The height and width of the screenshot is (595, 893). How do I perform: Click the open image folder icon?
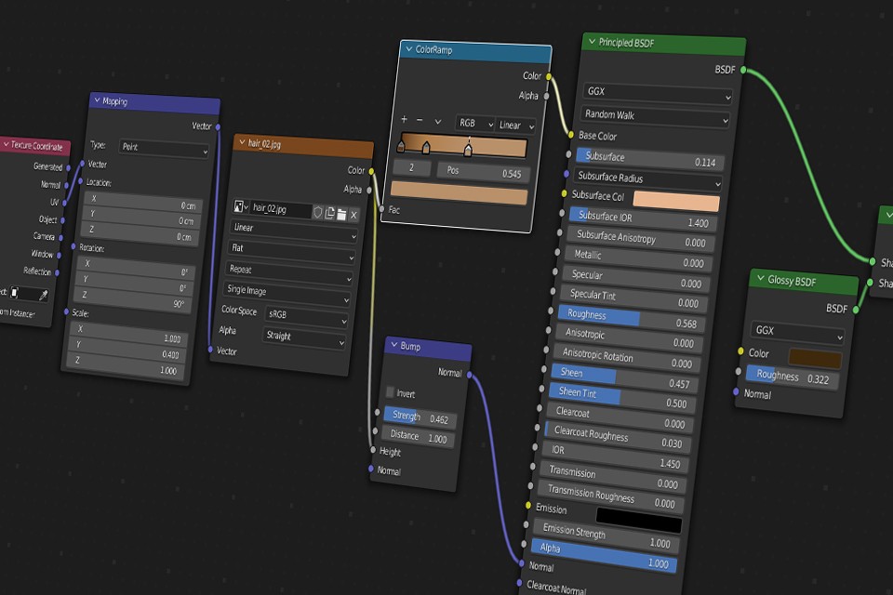pyautogui.click(x=341, y=215)
